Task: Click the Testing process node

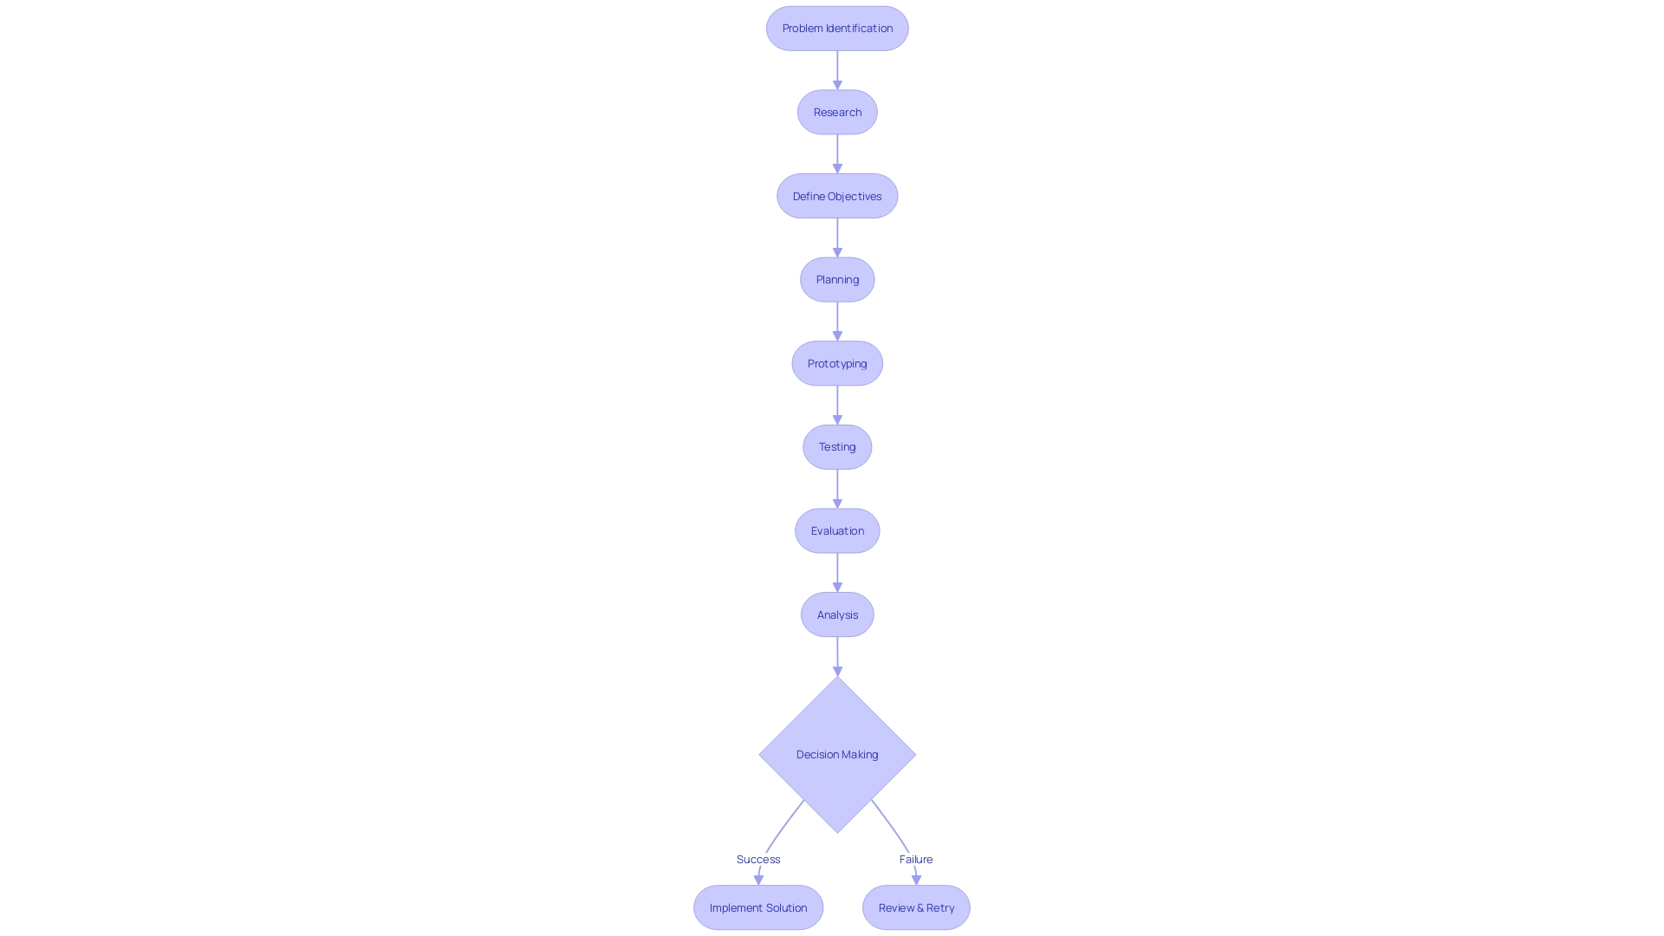Action: coord(836,447)
